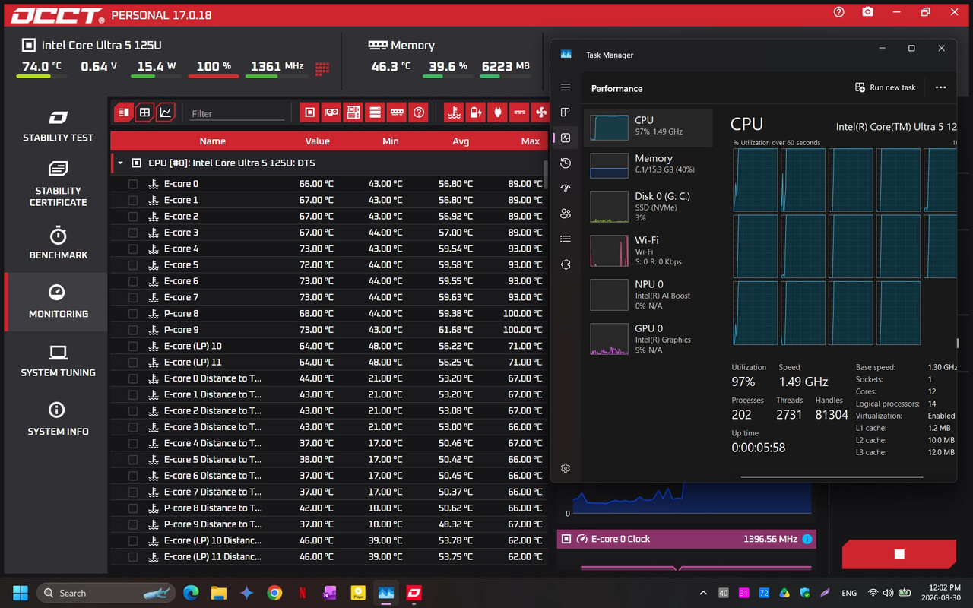The height and width of the screenshot is (608, 973).
Task: Toggle the CPU sensor filter in OCCT
Action: click(x=309, y=112)
